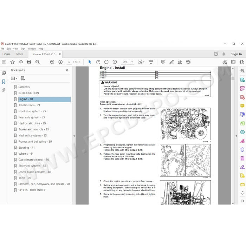Open the Brakes and controls - 33 bookmark

pyautogui.click(x=34, y=129)
